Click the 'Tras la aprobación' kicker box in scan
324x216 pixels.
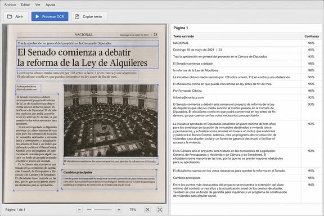[x=87, y=43]
